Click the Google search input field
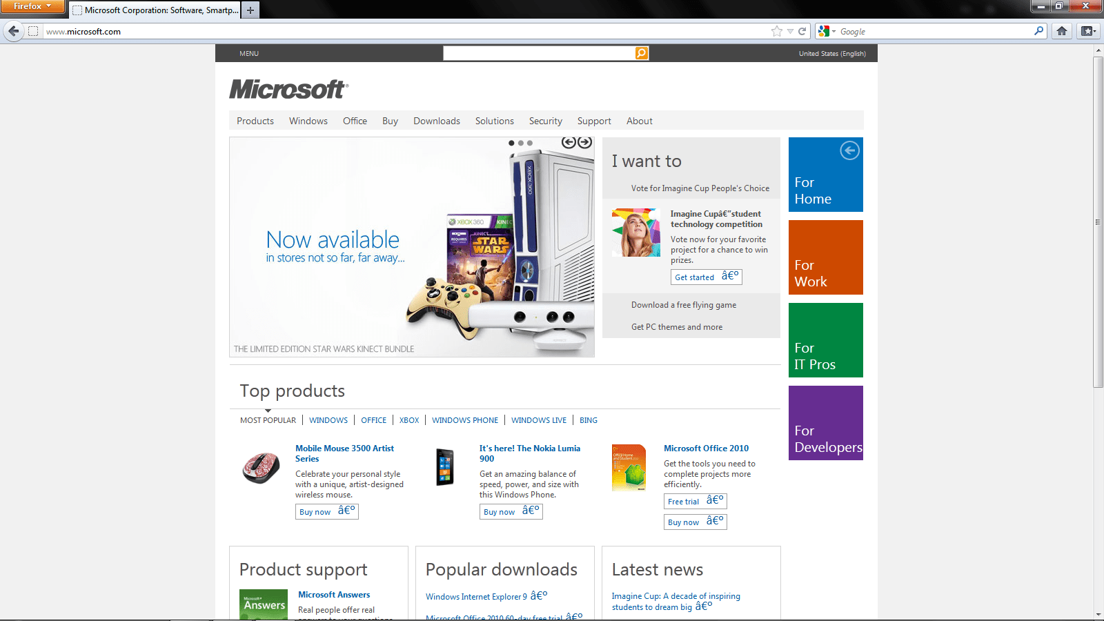 [936, 31]
